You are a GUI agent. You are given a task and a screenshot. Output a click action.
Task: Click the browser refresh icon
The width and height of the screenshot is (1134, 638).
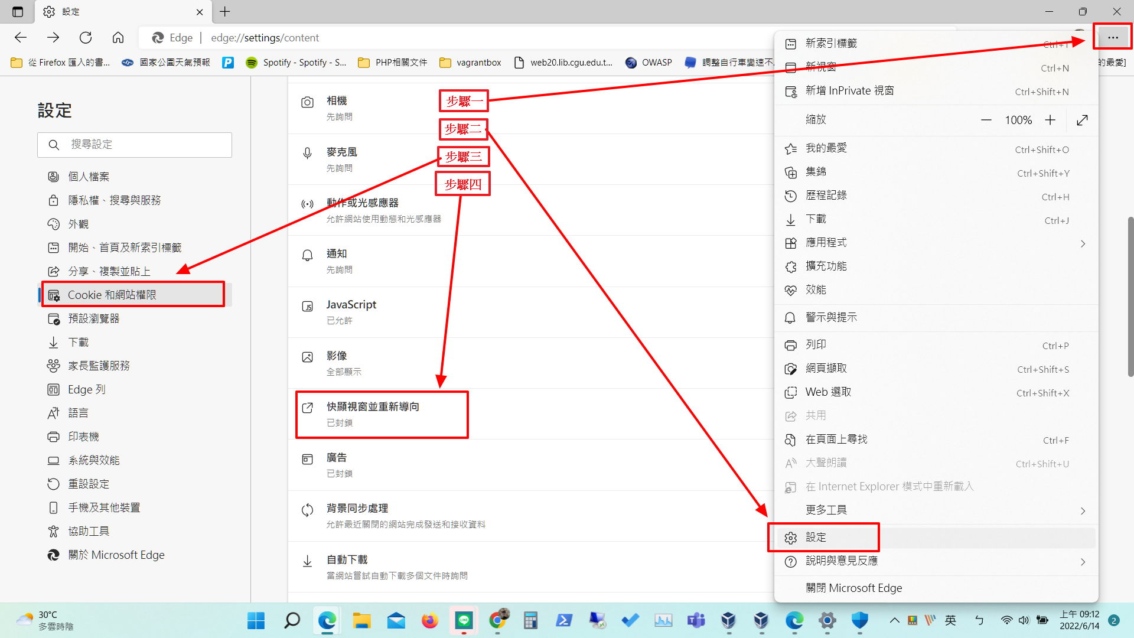pos(86,38)
